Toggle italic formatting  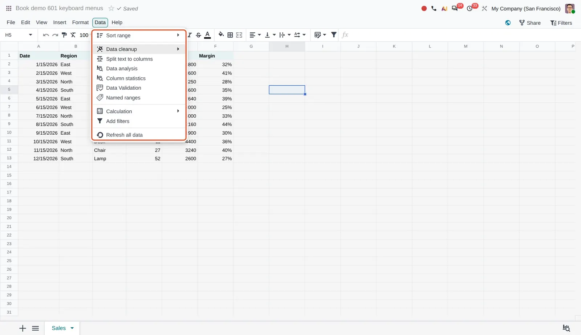(x=190, y=35)
